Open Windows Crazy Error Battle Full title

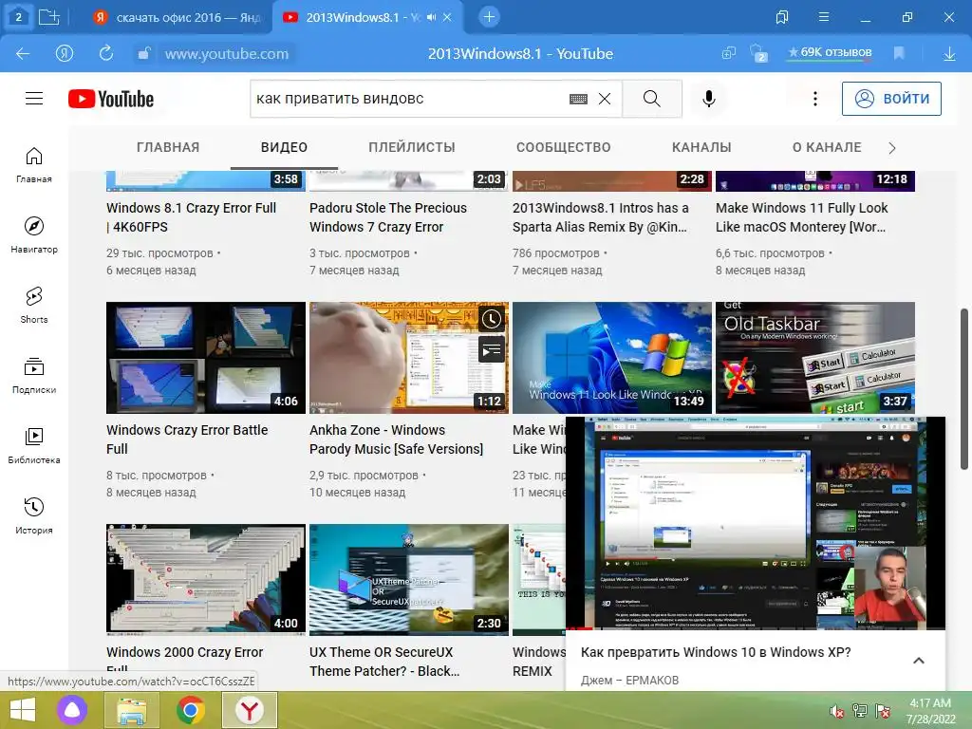point(187,439)
